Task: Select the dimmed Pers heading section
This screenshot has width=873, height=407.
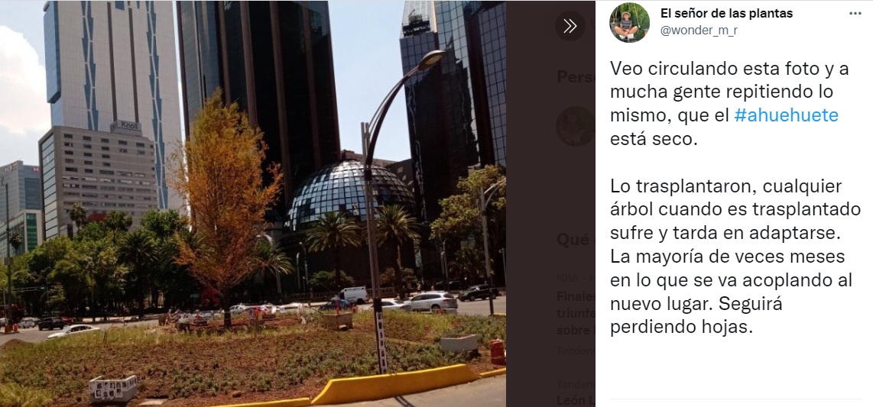Action: [576, 76]
